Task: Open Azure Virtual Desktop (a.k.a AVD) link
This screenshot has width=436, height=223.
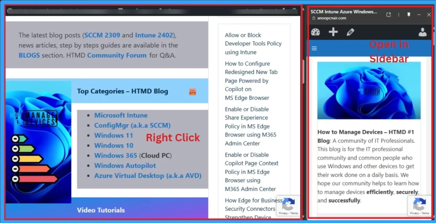Action: coord(148,176)
